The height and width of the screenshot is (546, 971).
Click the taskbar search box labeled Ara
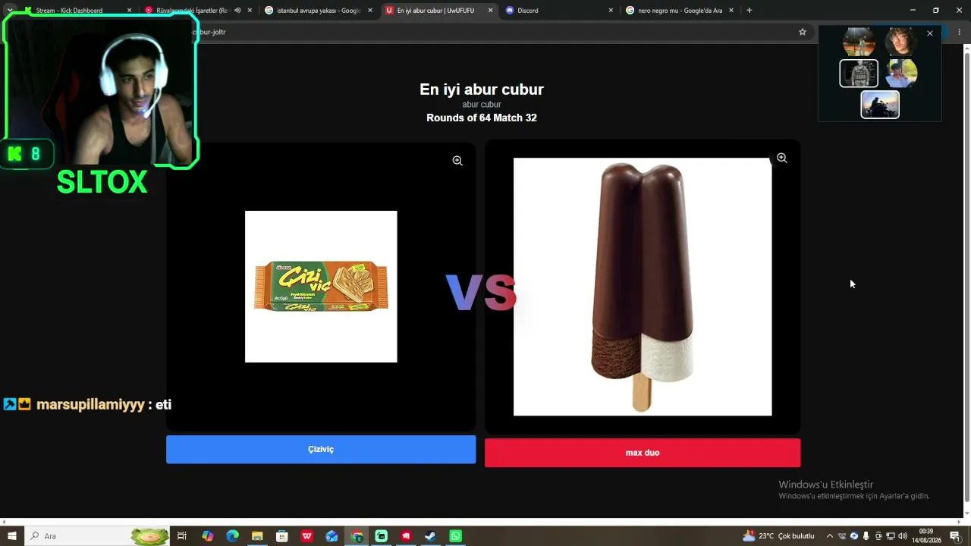pyautogui.click(x=97, y=536)
